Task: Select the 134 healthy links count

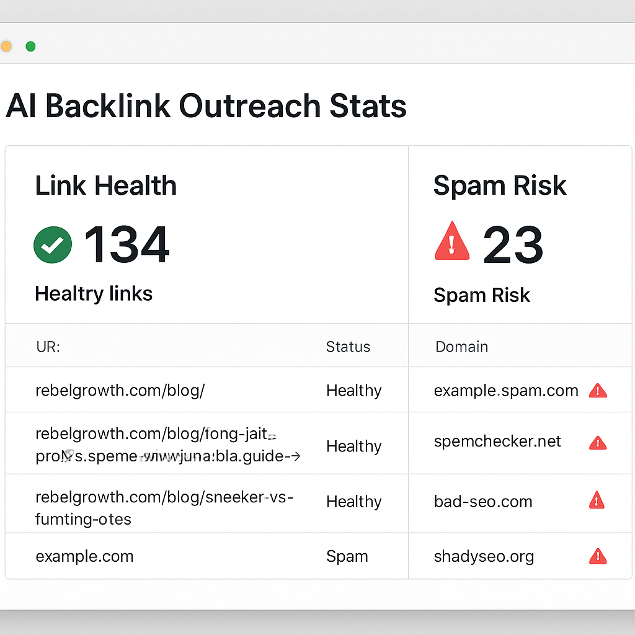Action: tap(127, 244)
